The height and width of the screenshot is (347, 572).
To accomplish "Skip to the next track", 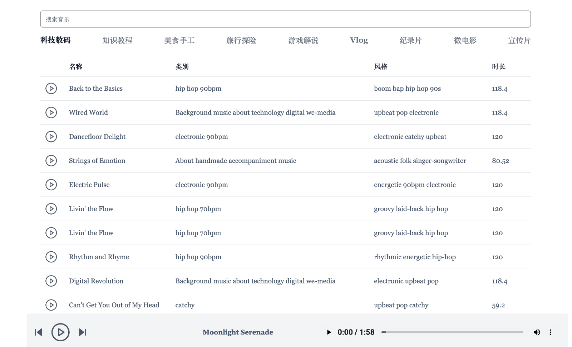I will click(82, 332).
